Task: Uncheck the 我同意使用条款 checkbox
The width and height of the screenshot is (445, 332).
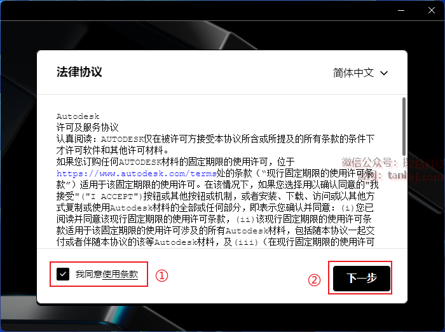Action: (x=63, y=274)
